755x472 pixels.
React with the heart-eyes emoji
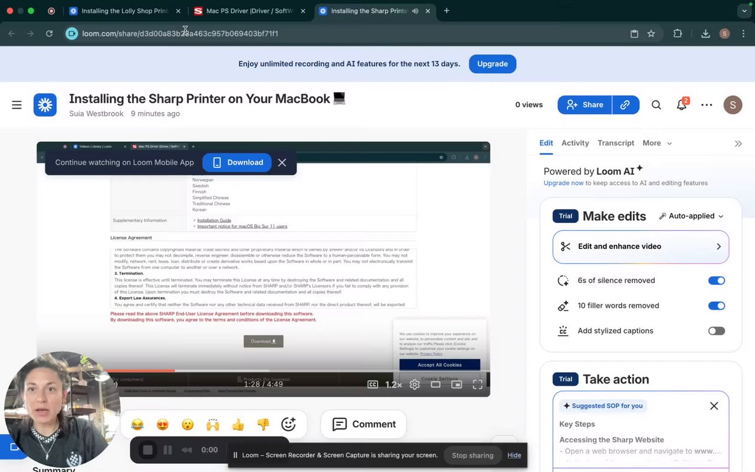162,424
